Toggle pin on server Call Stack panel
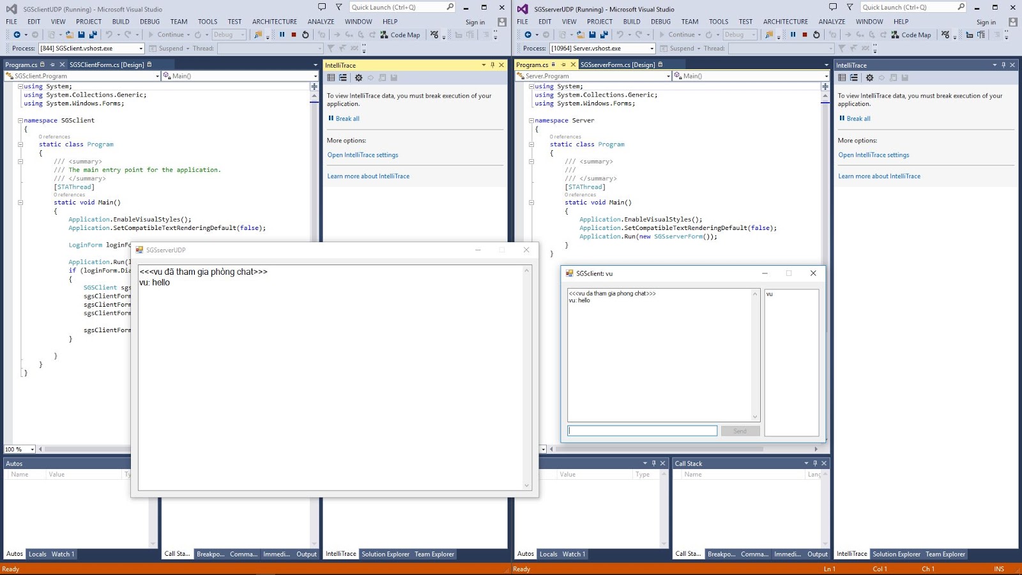Screen dimensions: 1022x575 [x=815, y=463]
